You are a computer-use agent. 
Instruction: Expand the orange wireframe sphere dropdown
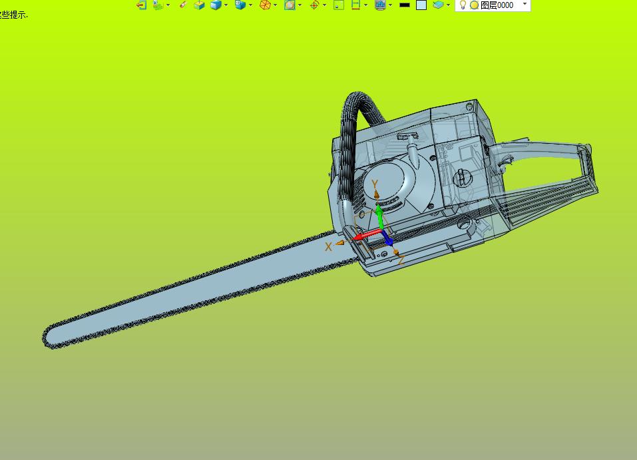click(x=275, y=5)
